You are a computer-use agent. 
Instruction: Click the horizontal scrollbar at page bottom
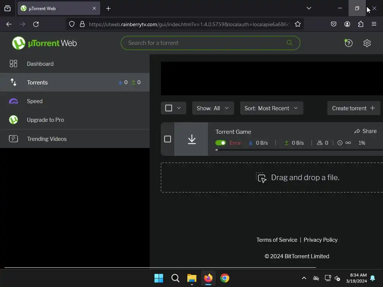coord(160,268)
